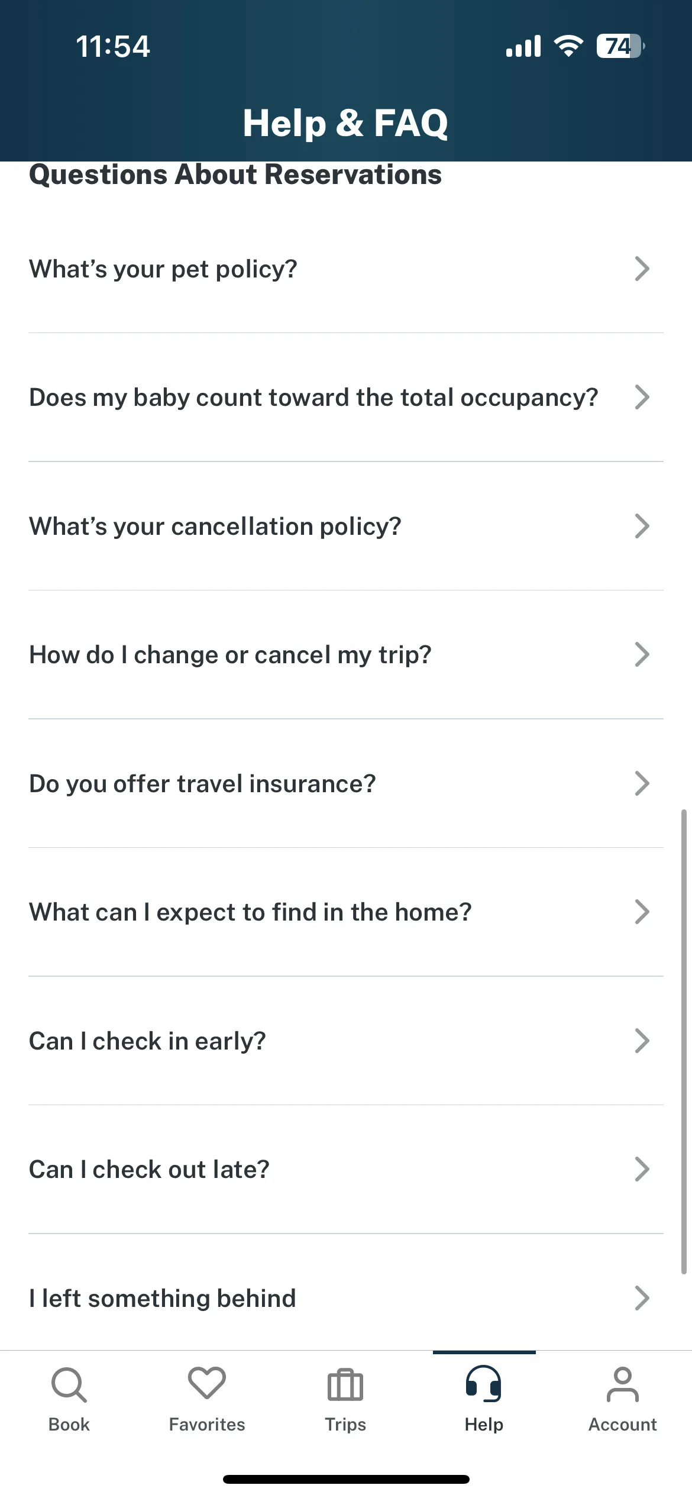
Task: Open "What can I expect to find in the home?"
Action: tap(346, 912)
